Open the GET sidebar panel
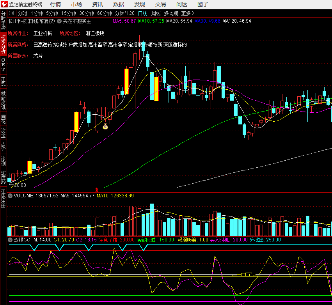Viewport: 332px width, 305px height. pos(4,65)
